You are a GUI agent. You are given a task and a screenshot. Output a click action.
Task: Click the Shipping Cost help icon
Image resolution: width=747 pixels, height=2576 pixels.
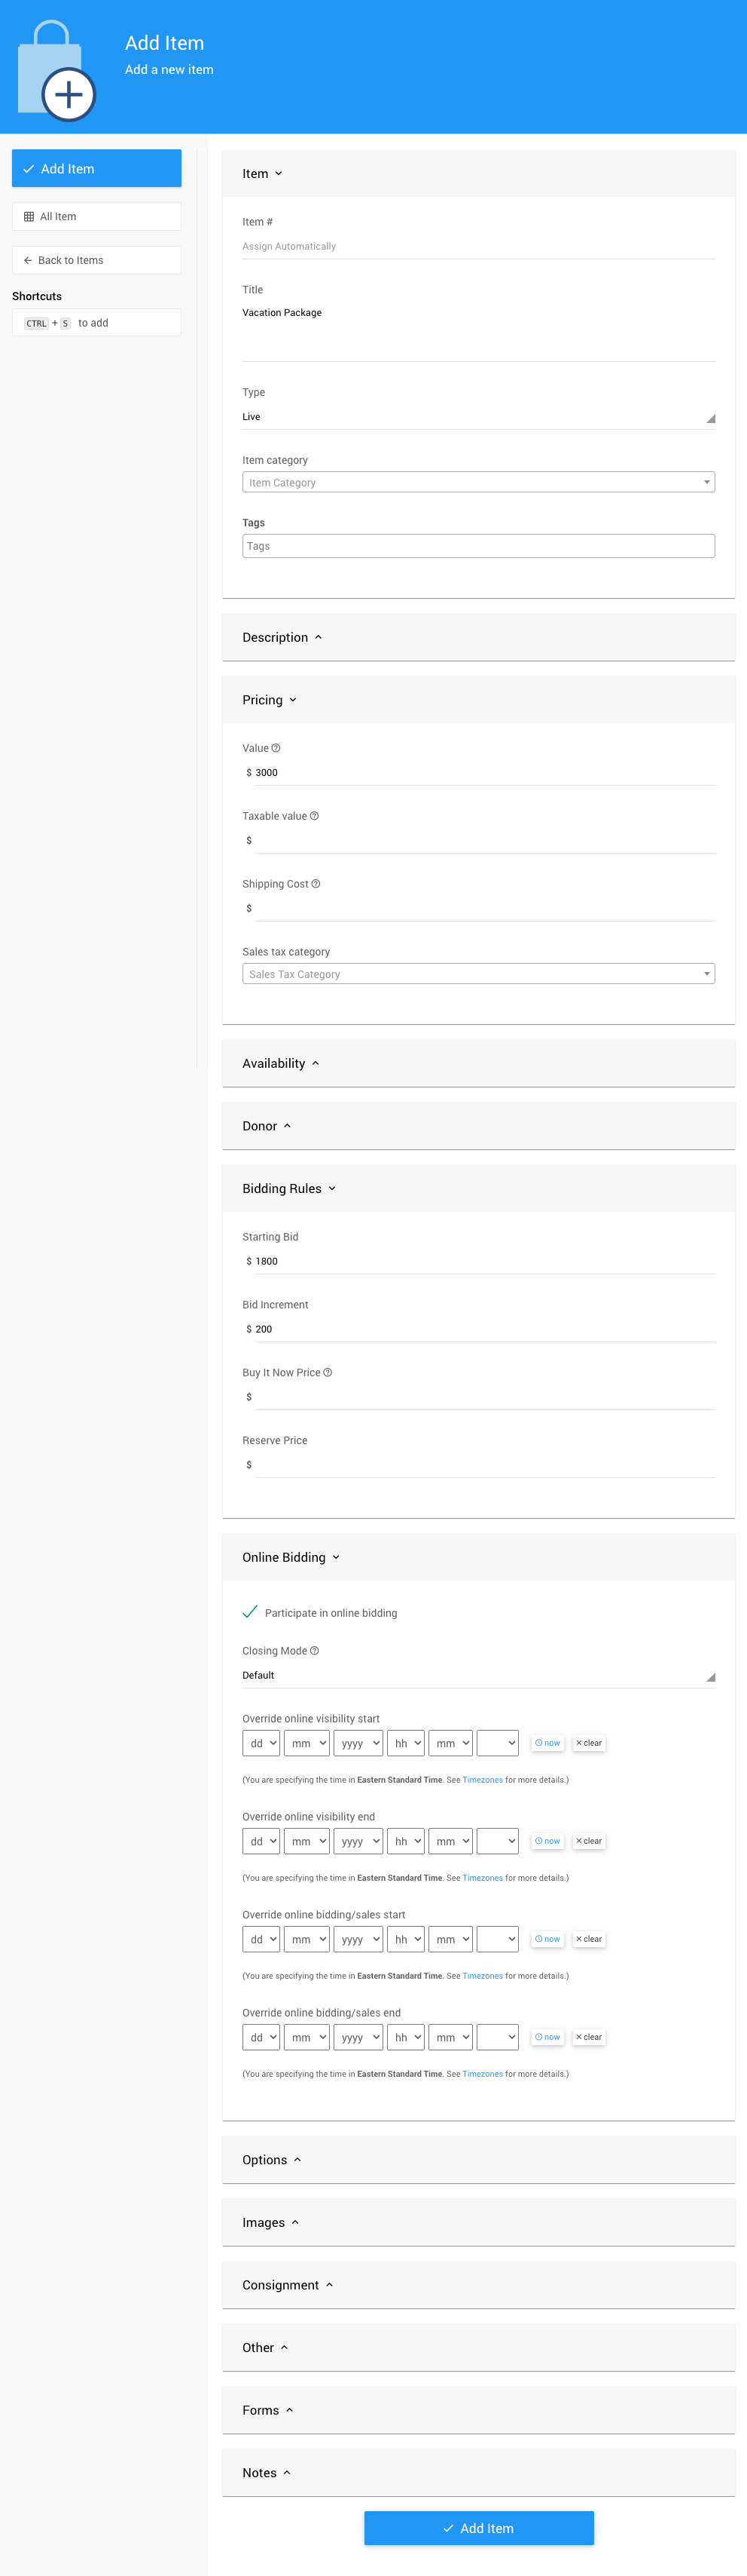[316, 884]
